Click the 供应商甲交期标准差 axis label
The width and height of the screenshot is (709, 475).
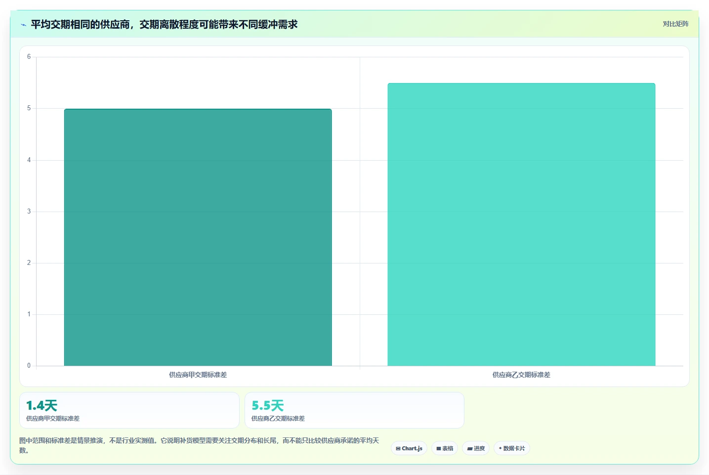coord(198,375)
